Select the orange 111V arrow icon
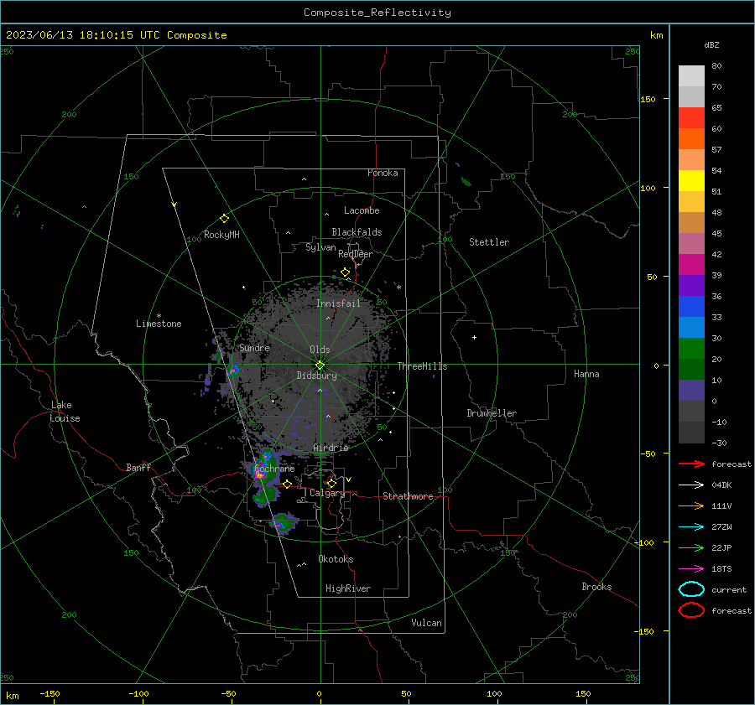 691,505
